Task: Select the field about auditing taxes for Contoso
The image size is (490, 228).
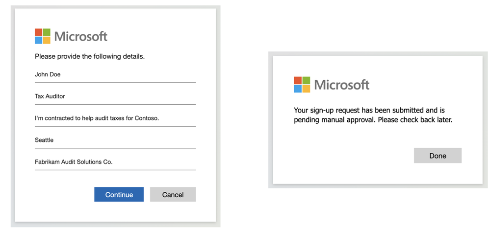Action: pos(115,118)
